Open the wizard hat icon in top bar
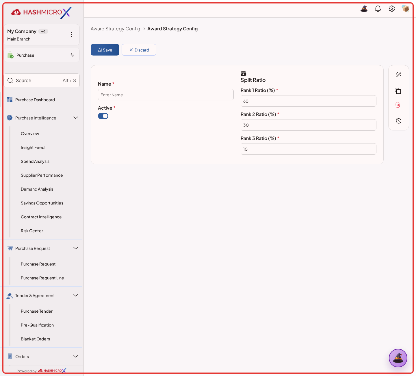 (x=364, y=9)
